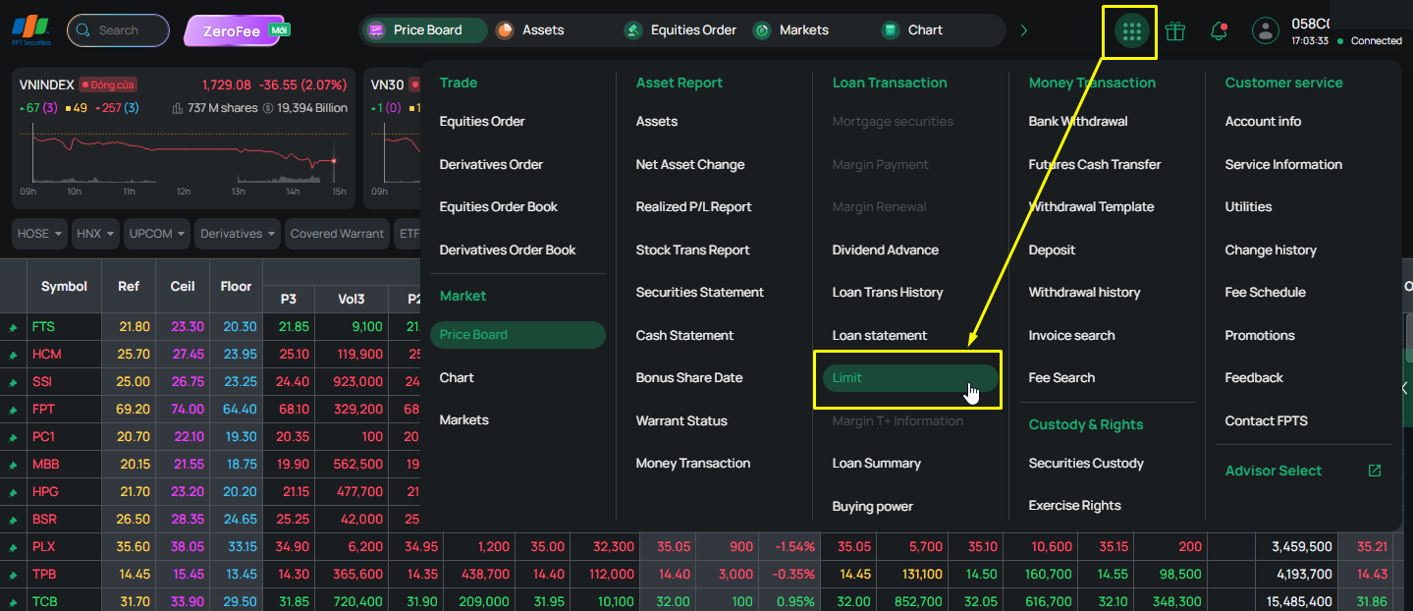Image resolution: width=1413 pixels, height=611 pixels.
Task: Expand the UPCOM dropdown
Action: [157, 234]
